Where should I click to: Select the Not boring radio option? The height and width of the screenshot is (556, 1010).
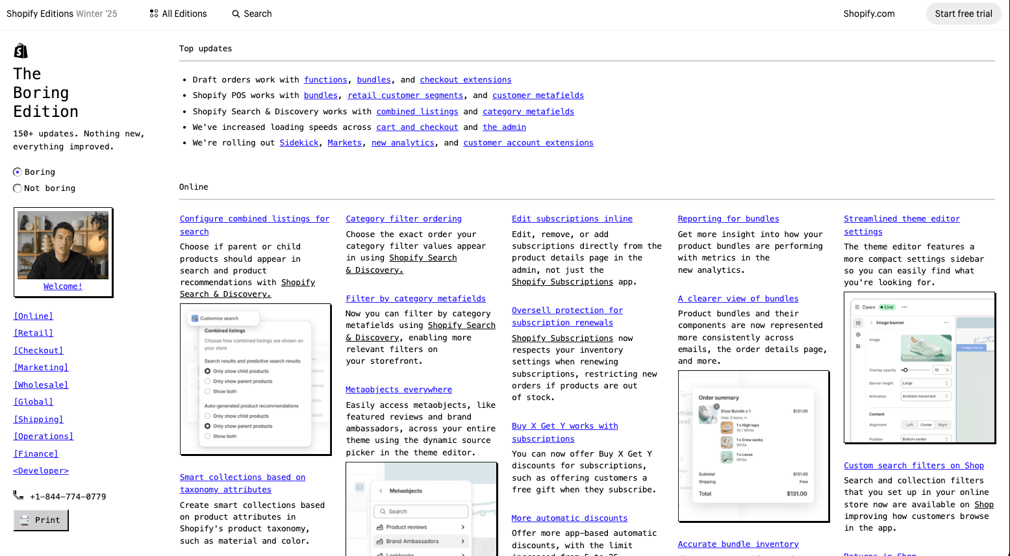18,188
